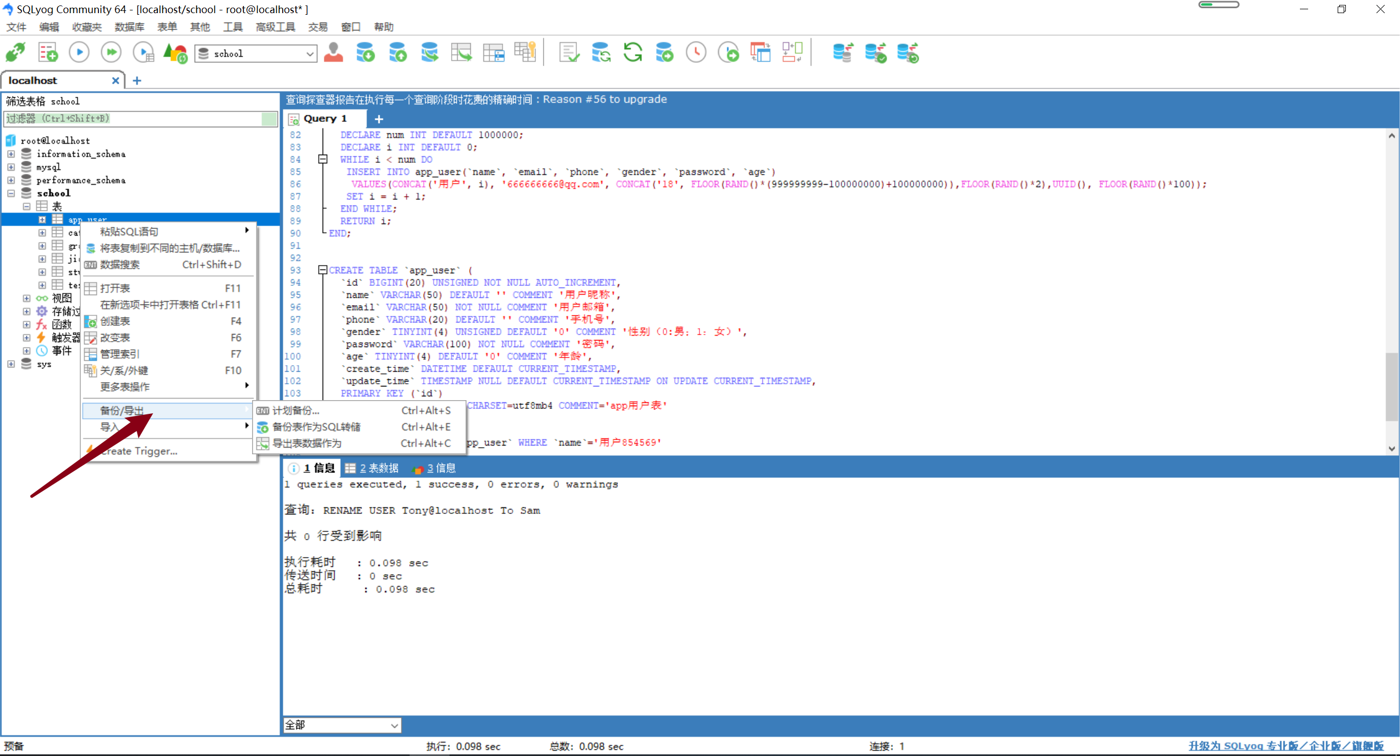Expand the 事件 events folder
The image size is (1400, 756).
[x=26, y=351]
